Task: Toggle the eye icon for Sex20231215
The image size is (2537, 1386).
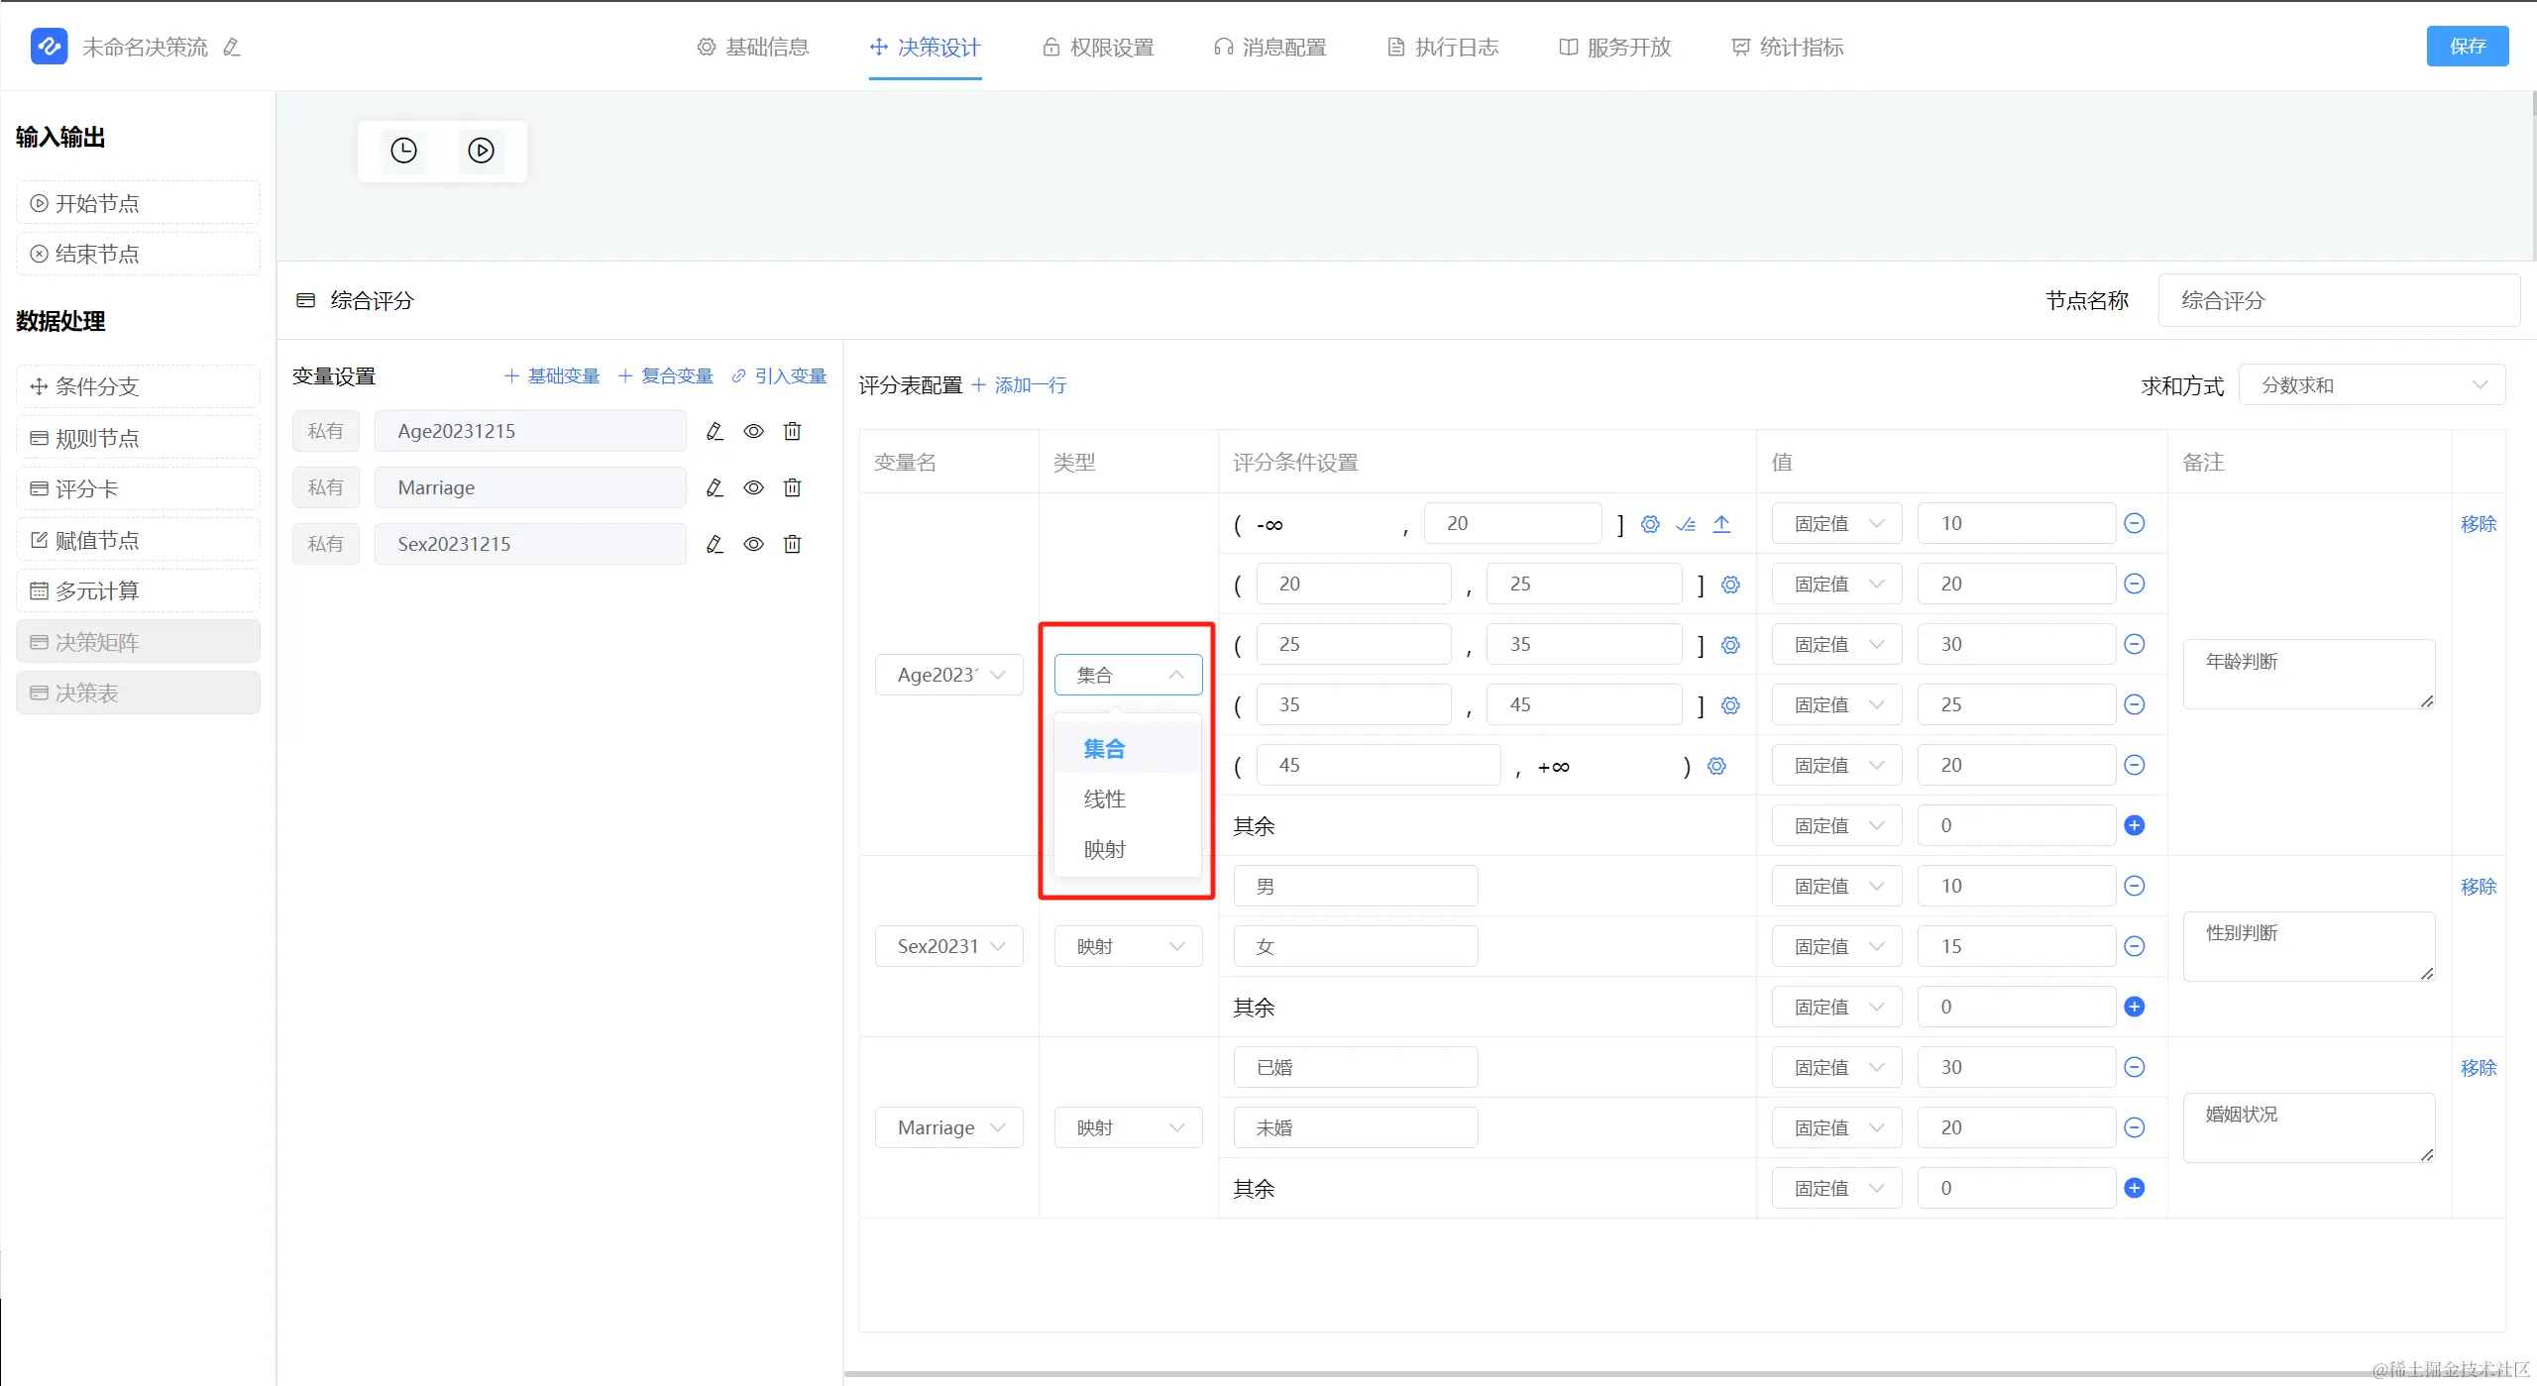Action: click(x=753, y=544)
